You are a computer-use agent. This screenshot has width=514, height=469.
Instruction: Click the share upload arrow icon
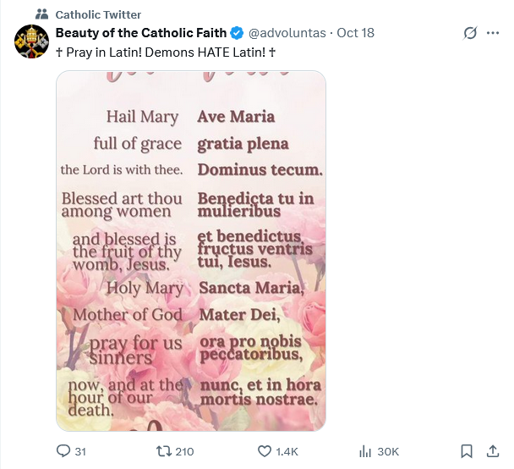tap(494, 451)
